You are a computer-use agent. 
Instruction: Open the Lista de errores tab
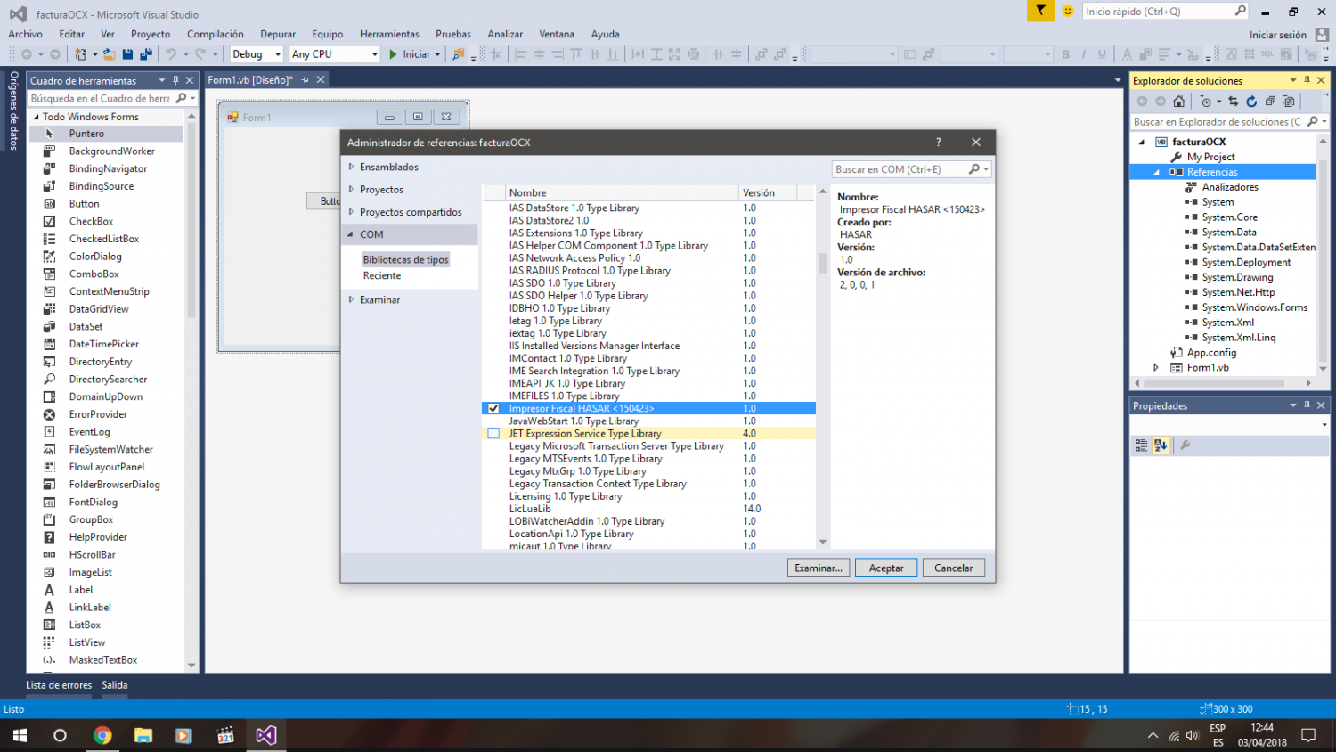(x=59, y=685)
